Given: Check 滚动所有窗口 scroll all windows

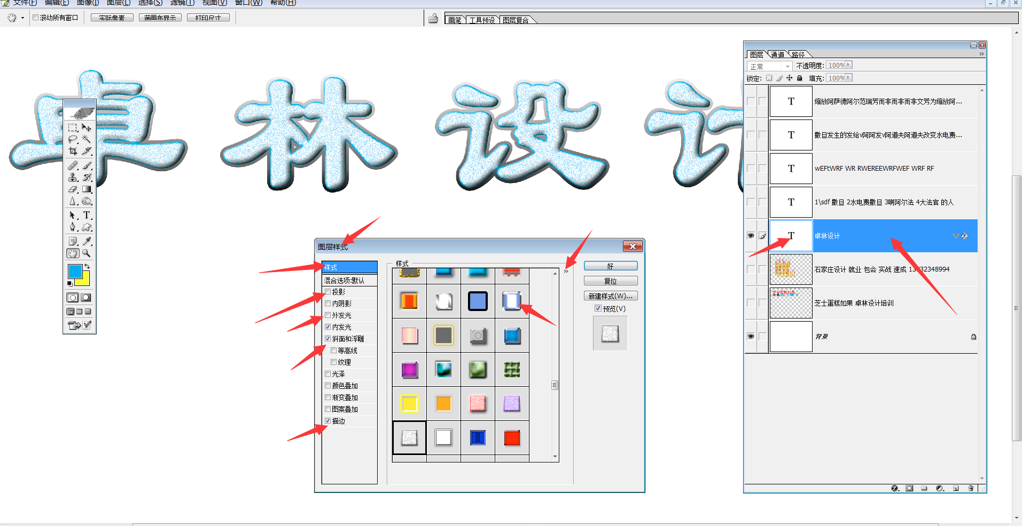Looking at the screenshot, I should [36, 18].
